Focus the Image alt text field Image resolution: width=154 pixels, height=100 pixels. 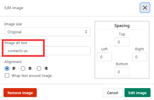click(47, 51)
